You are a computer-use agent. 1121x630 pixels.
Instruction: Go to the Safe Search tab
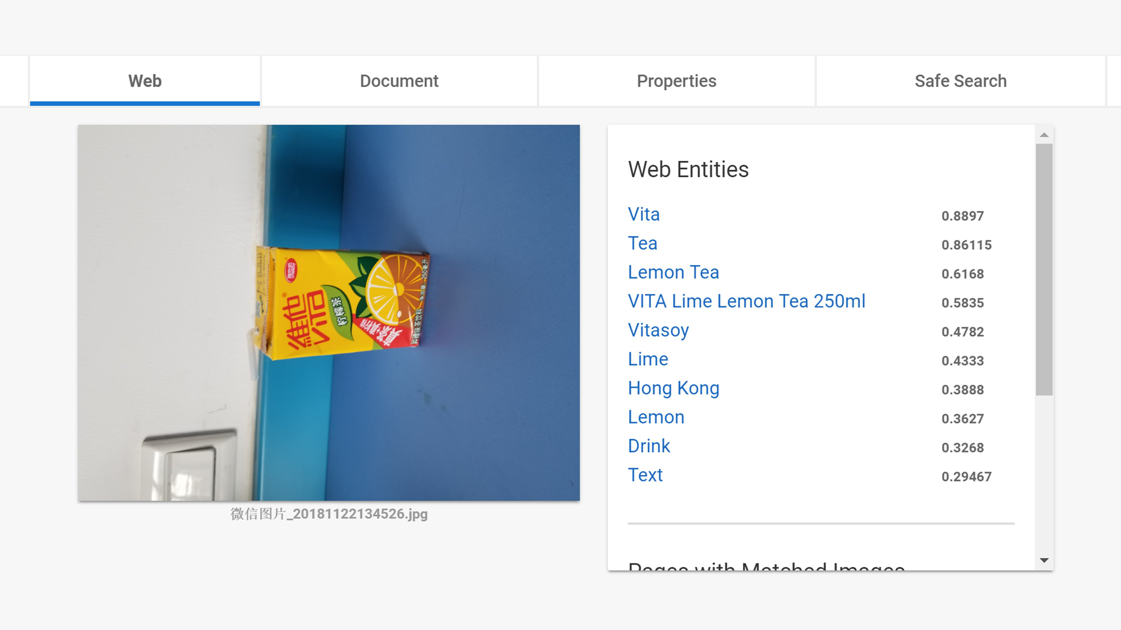click(x=960, y=81)
